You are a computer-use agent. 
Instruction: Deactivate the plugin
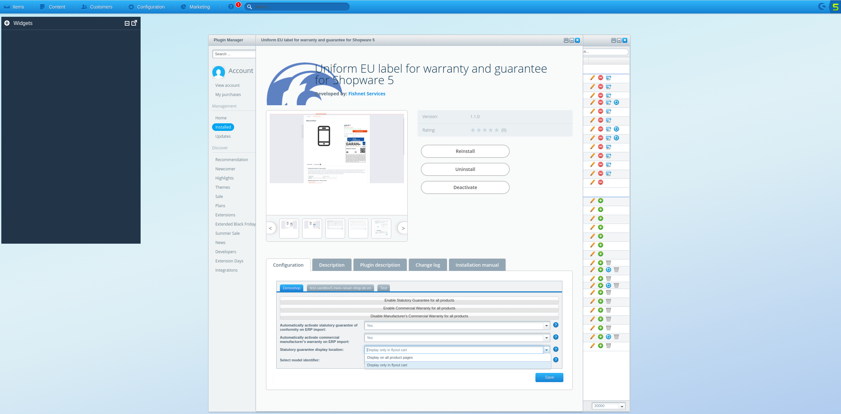pos(465,187)
